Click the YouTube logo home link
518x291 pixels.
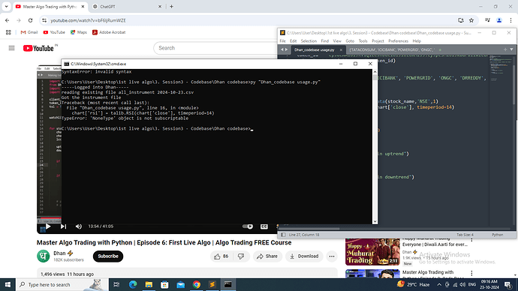(x=38, y=49)
